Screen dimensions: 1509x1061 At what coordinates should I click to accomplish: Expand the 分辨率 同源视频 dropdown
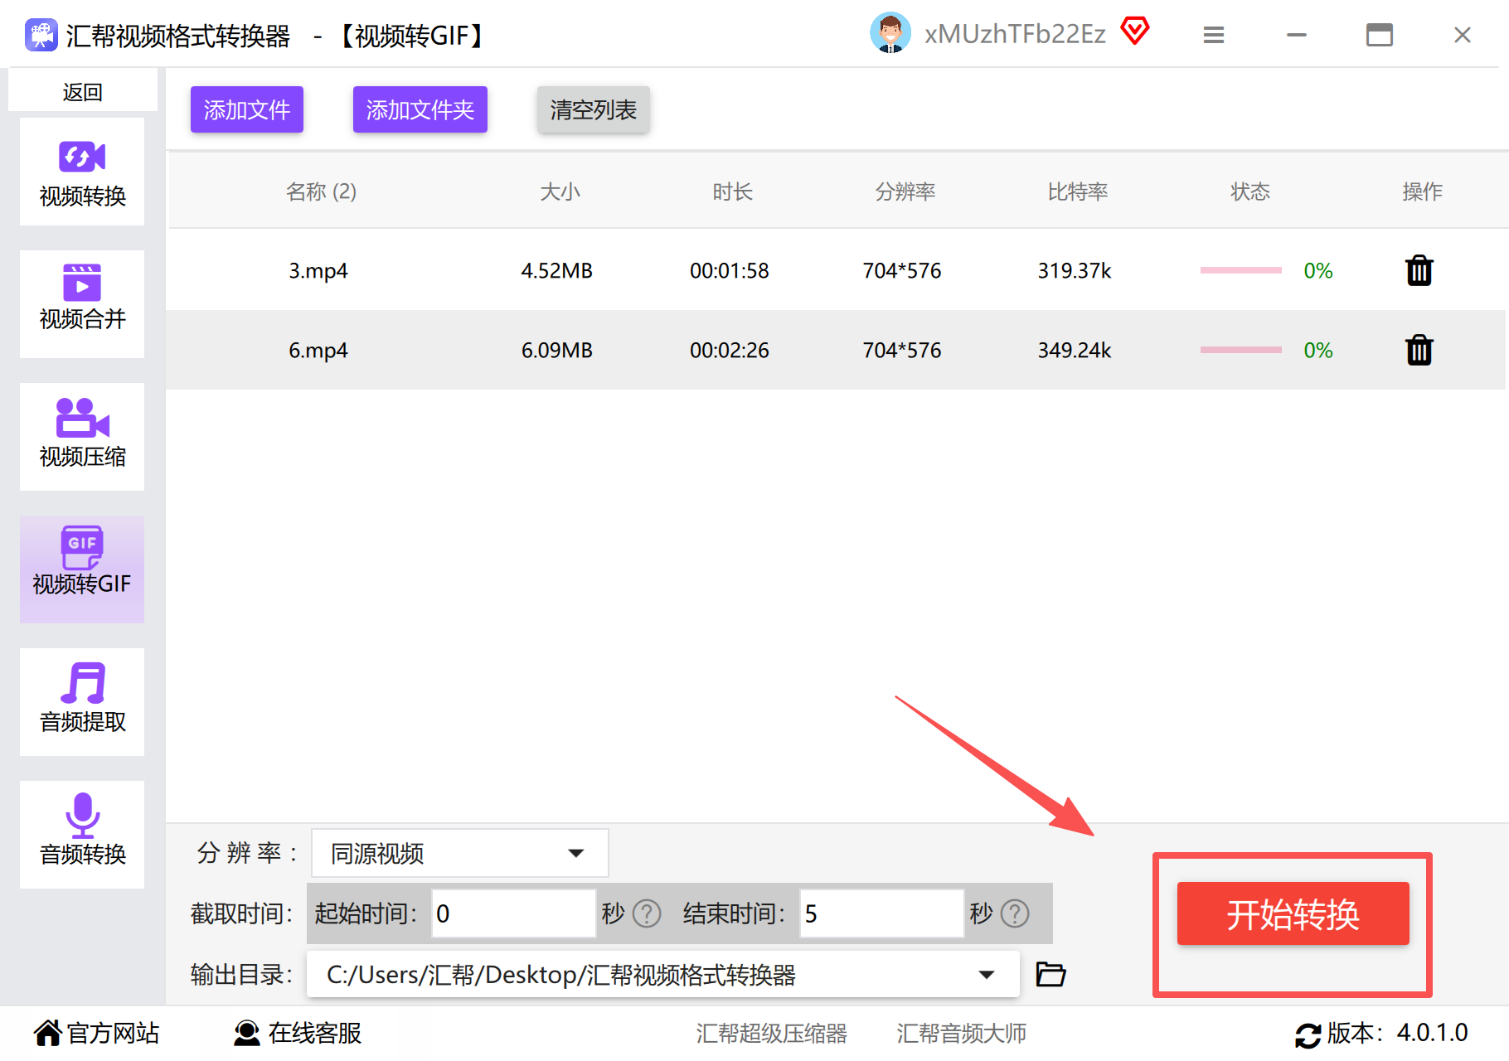[460, 853]
